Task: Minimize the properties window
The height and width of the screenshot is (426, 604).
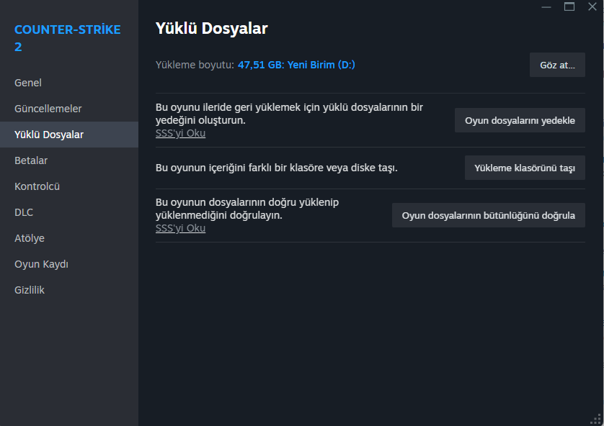Action: (x=546, y=6)
